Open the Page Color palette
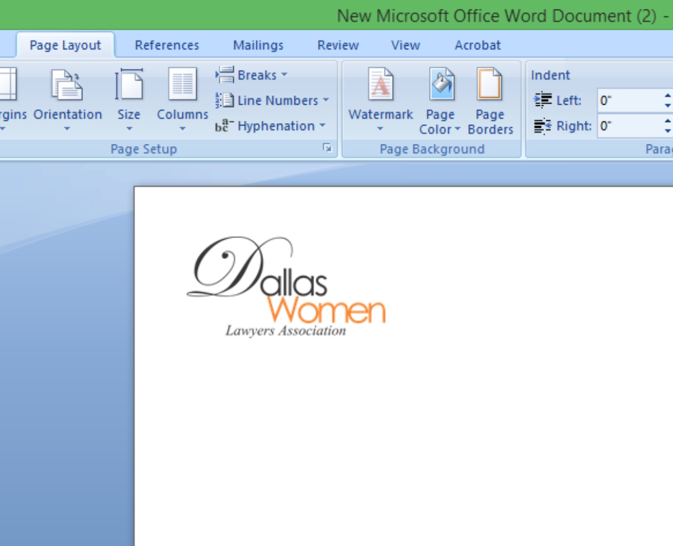This screenshot has height=546, width=673. click(x=440, y=100)
